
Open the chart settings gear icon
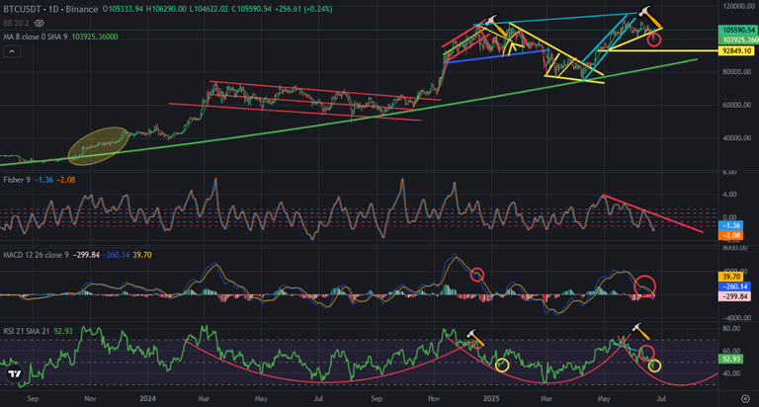pos(745,399)
